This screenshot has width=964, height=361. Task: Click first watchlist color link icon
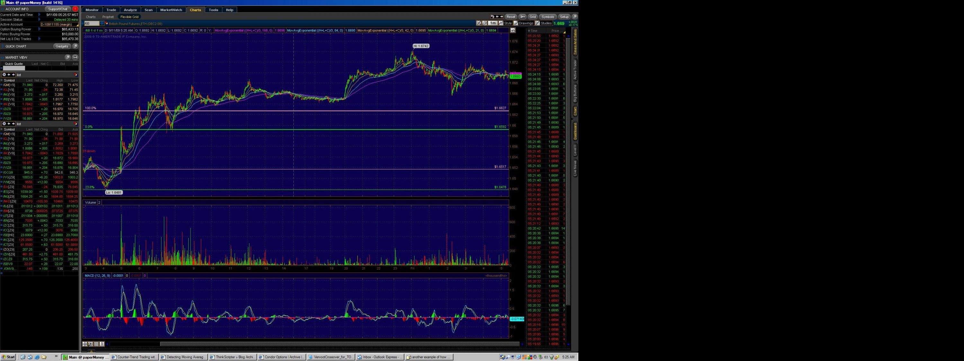[x=76, y=75]
